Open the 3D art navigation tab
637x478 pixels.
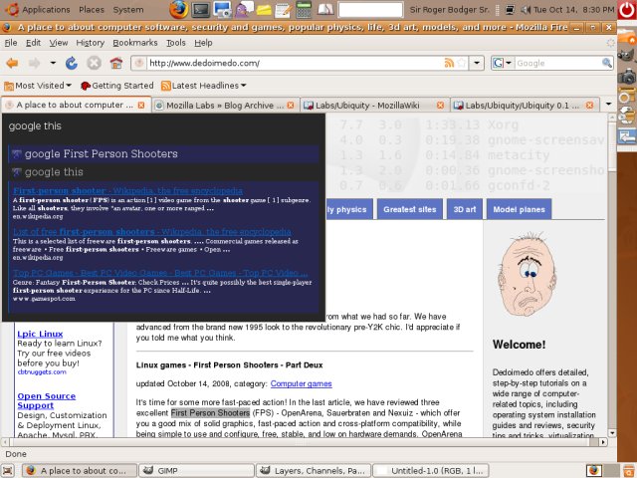tap(465, 209)
